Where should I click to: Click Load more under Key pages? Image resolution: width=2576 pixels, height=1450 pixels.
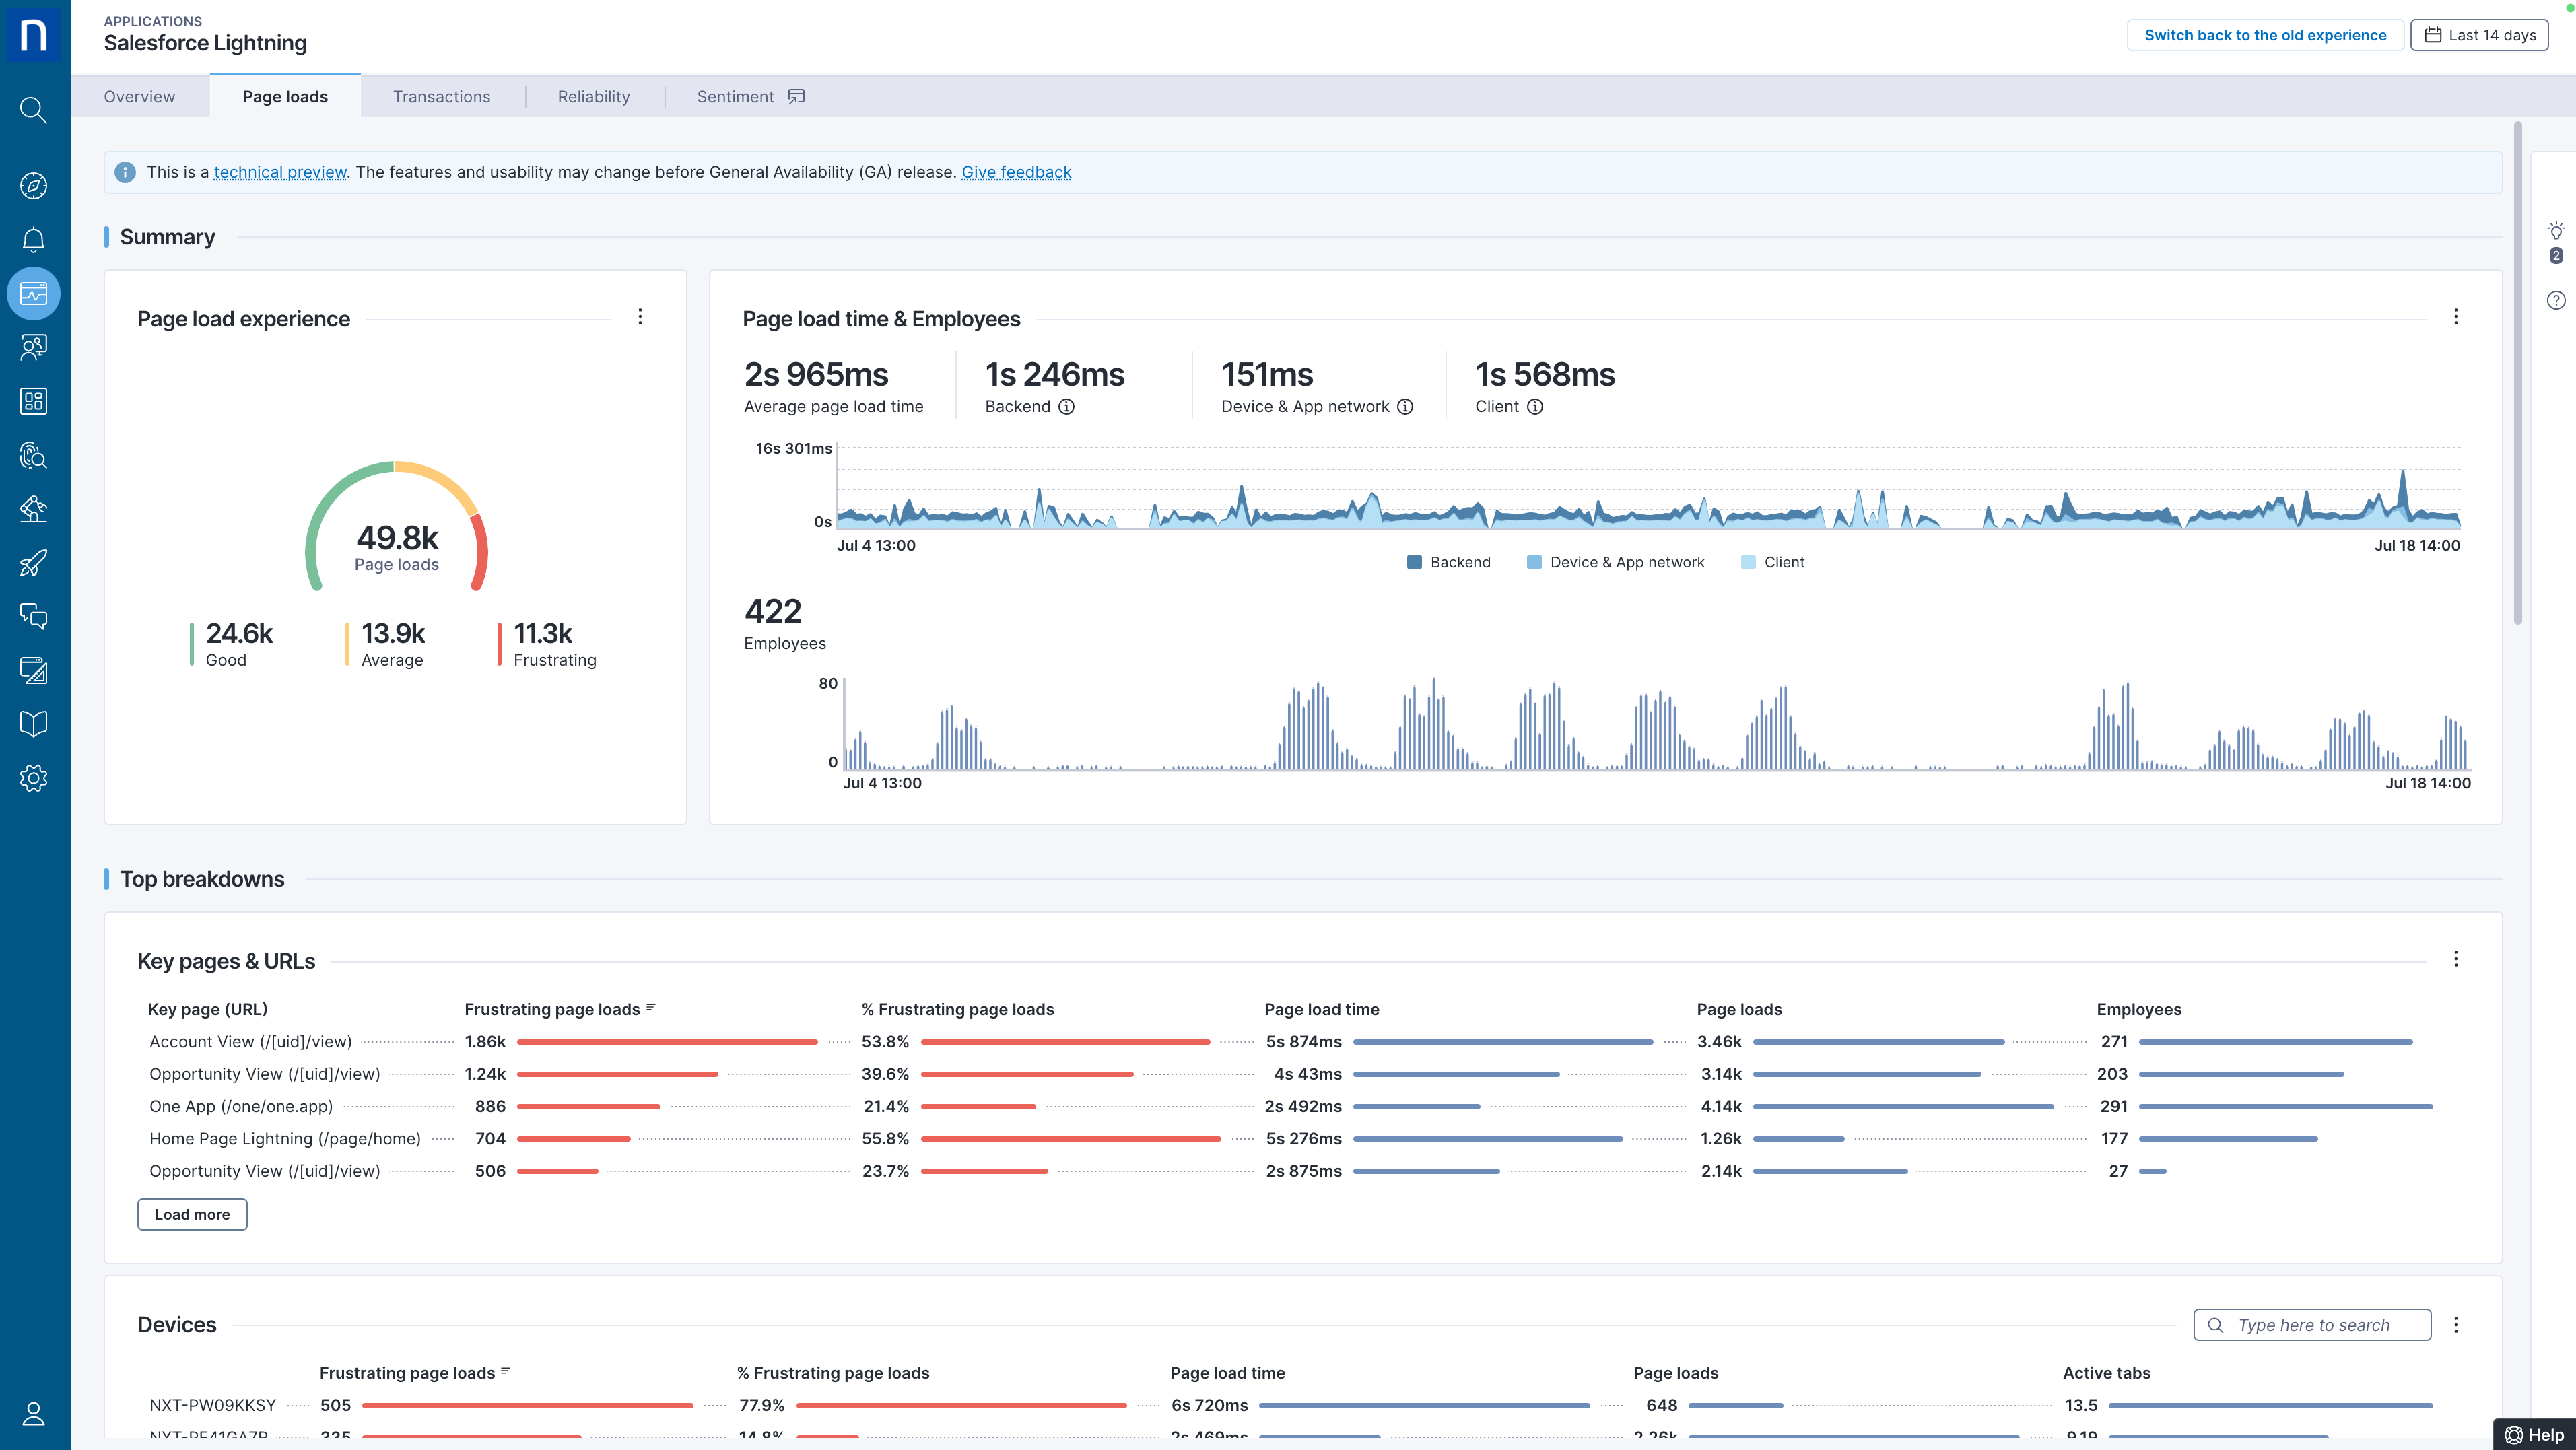[x=191, y=1214]
